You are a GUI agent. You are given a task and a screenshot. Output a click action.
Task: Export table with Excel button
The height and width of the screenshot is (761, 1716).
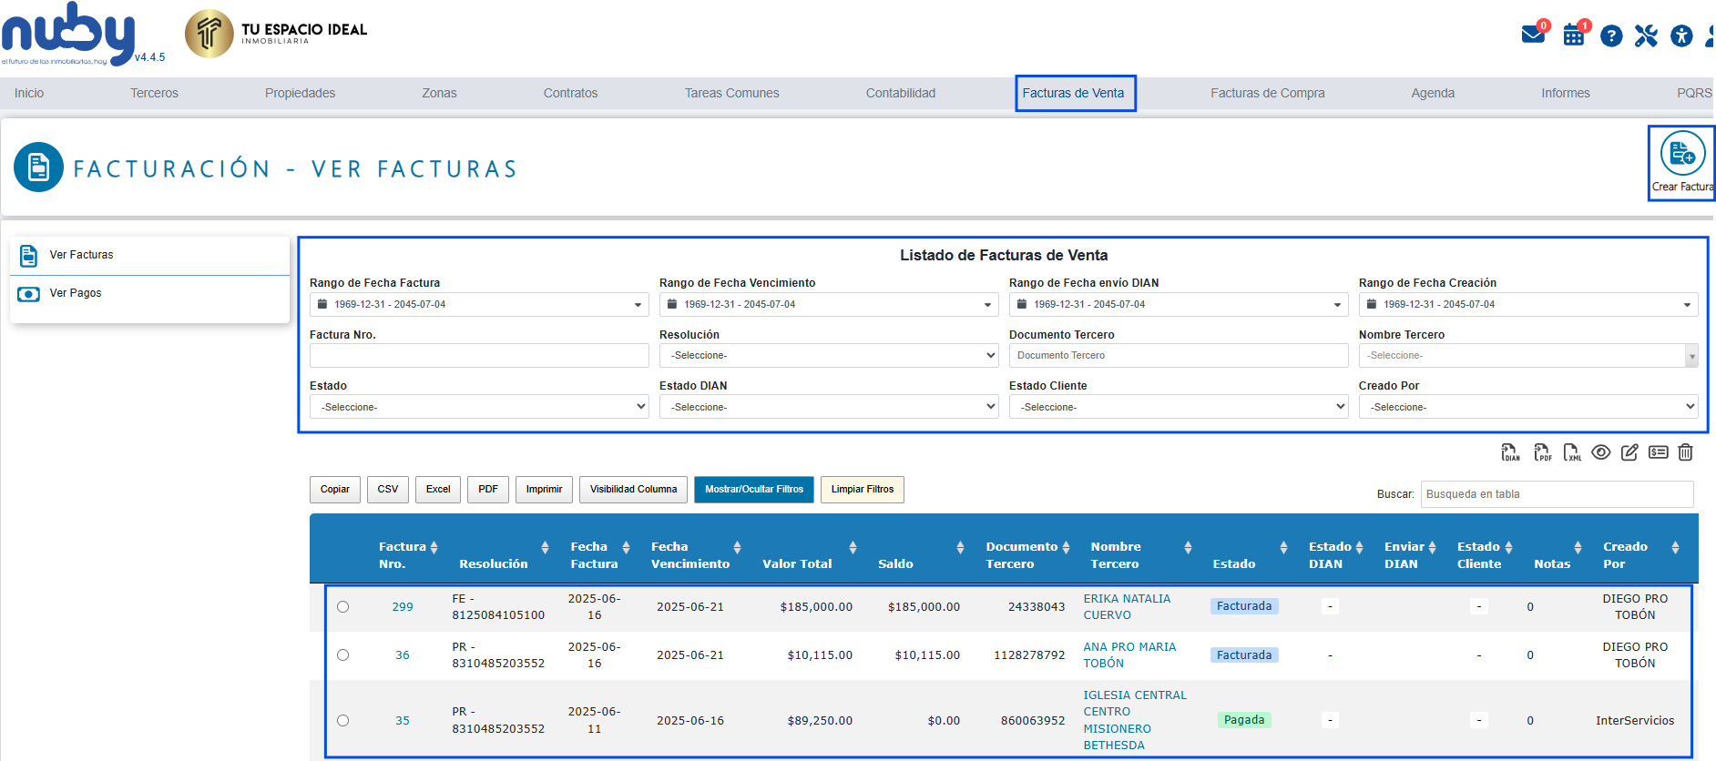tap(438, 490)
